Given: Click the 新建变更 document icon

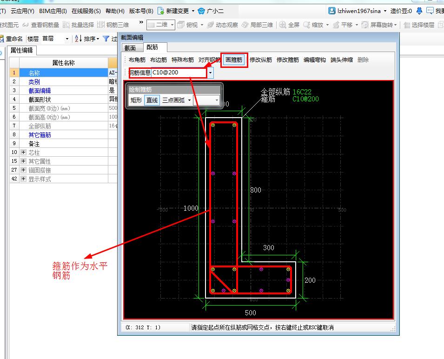Looking at the screenshot, I should pos(161,11).
